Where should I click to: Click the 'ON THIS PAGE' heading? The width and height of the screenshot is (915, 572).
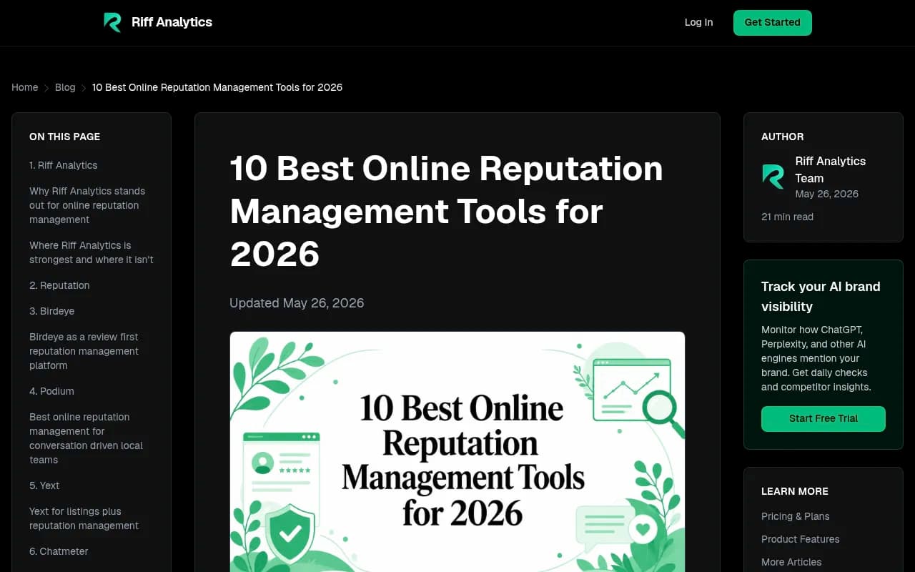[64, 137]
